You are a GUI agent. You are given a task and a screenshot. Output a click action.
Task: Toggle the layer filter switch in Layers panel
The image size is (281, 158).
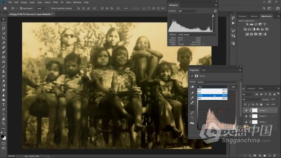click(x=278, y=94)
